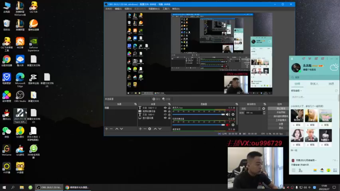Switch to the 联系人 tab in QQ
This screenshot has height=191, width=340.
click(314, 84)
